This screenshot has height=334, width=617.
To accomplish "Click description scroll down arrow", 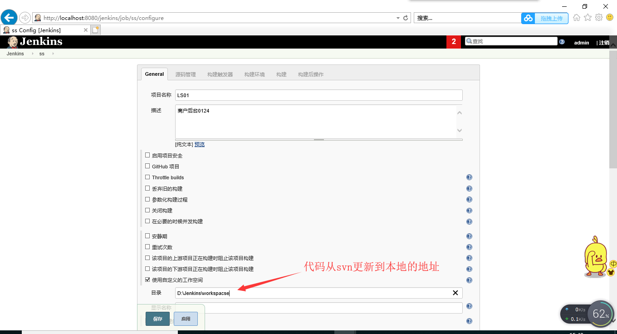I will [460, 131].
